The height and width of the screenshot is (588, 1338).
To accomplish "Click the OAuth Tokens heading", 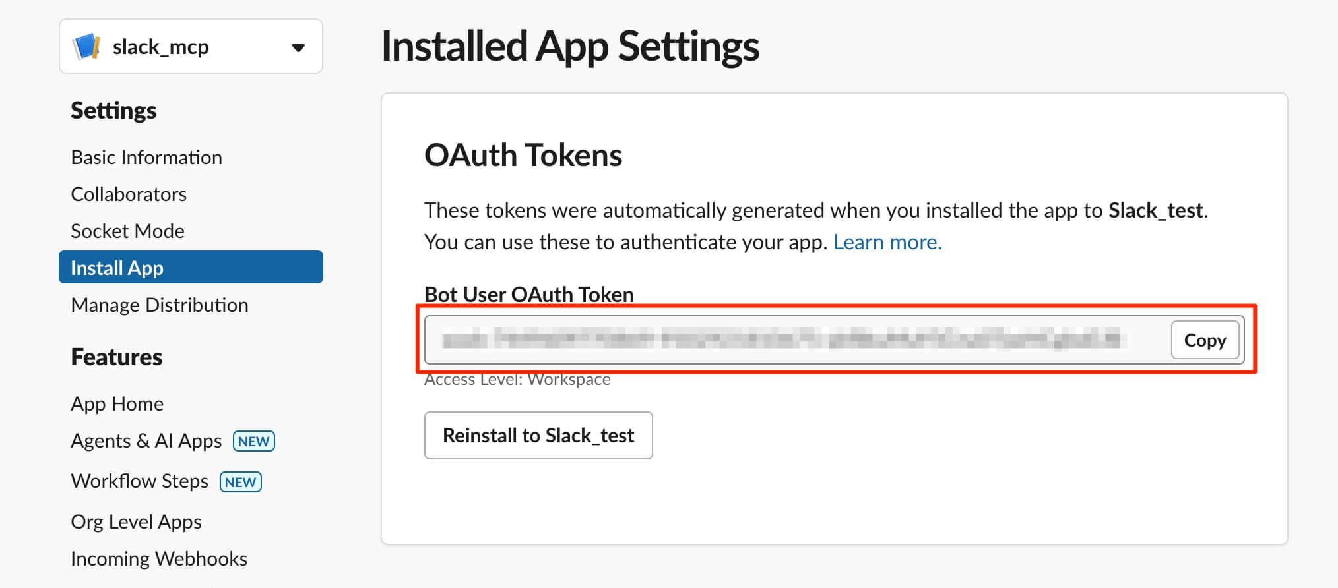I will tap(523, 156).
